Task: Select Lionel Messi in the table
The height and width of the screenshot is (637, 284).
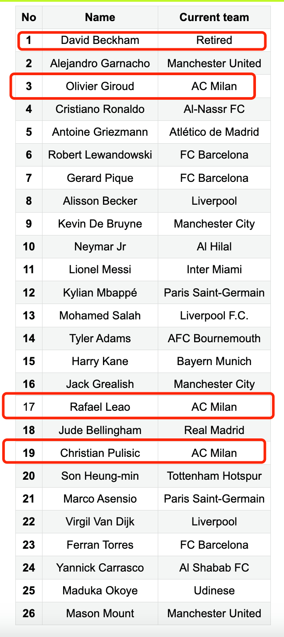Action: (x=100, y=270)
